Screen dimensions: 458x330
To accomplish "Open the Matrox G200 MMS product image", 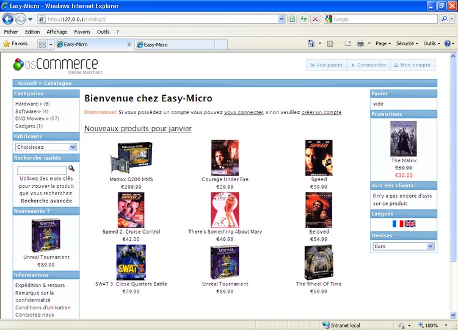I will [x=131, y=158].
